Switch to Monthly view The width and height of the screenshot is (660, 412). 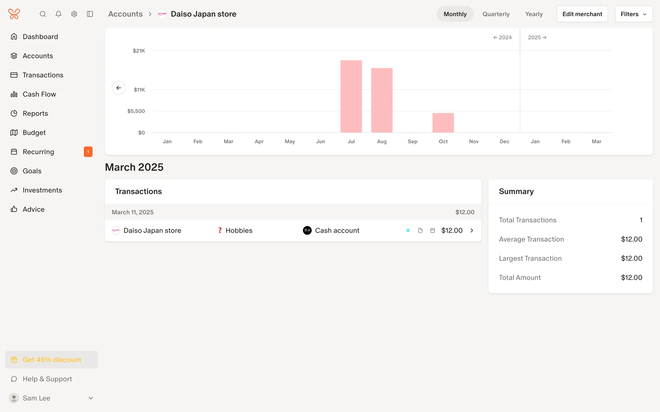point(455,14)
